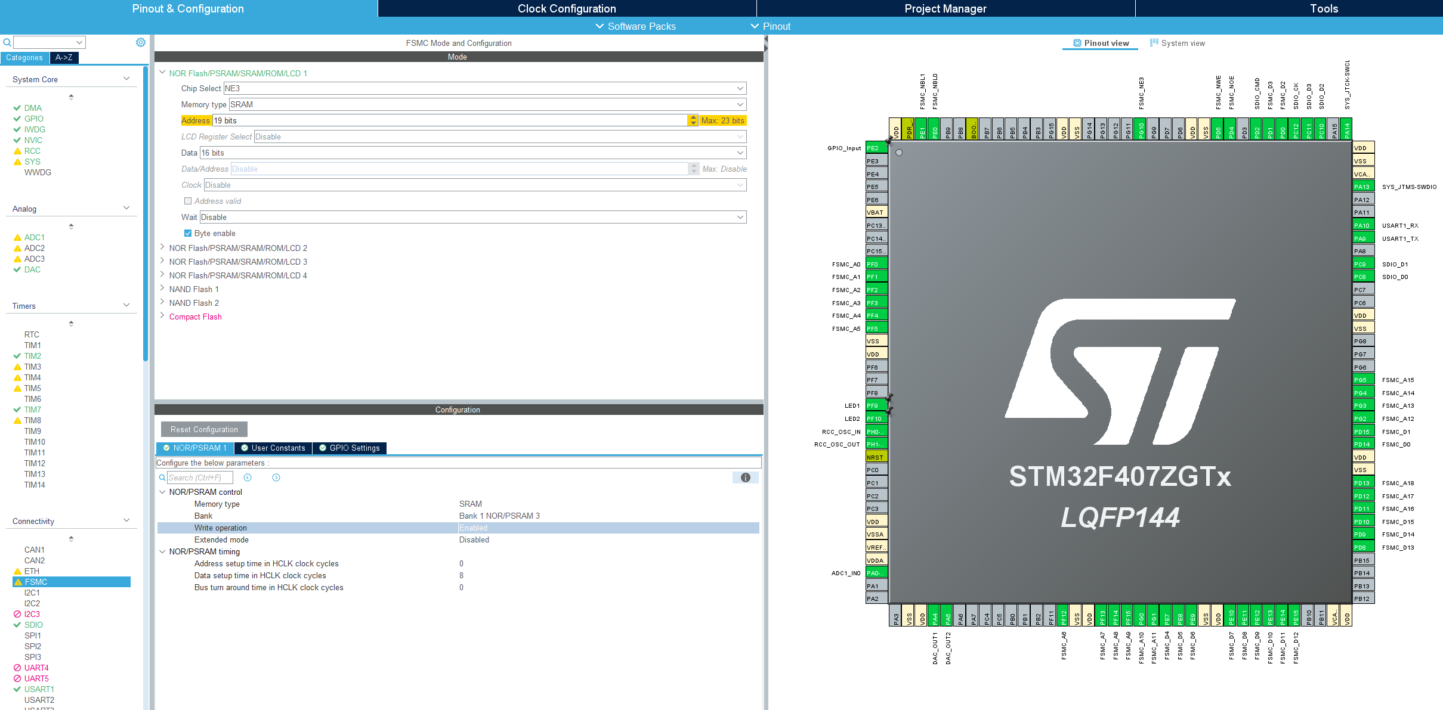Expand the NAND Flash 1 section
Viewport: 1443px width, 710px height.
pyautogui.click(x=162, y=289)
